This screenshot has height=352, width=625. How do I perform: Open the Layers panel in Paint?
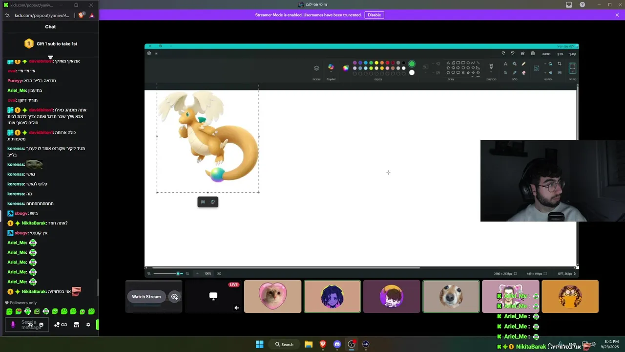point(316,68)
